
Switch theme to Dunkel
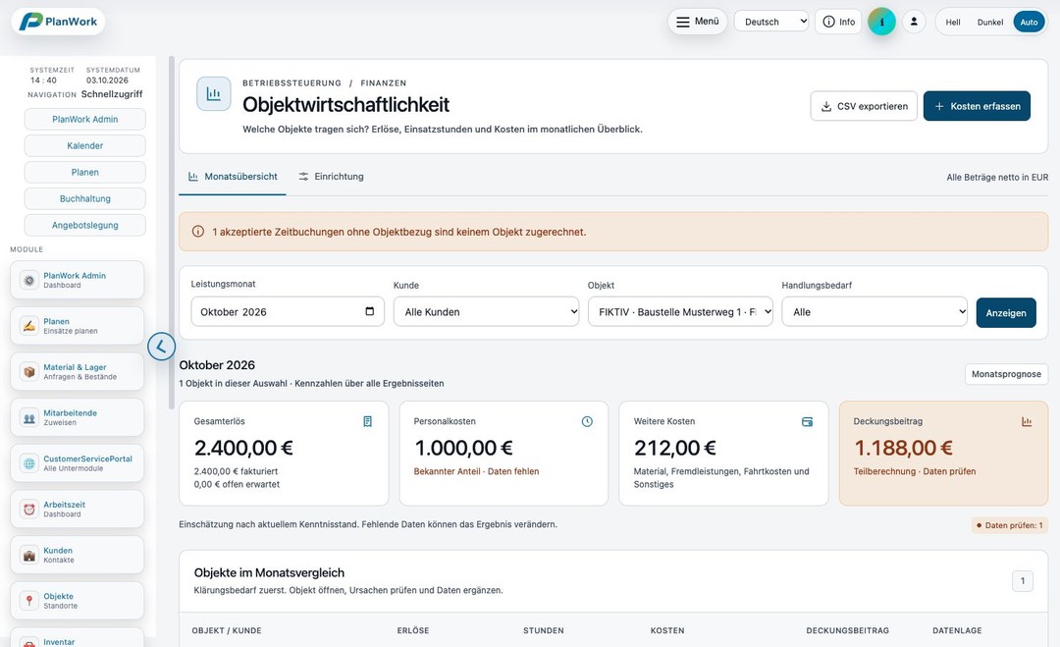pyautogui.click(x=990, y=23)
